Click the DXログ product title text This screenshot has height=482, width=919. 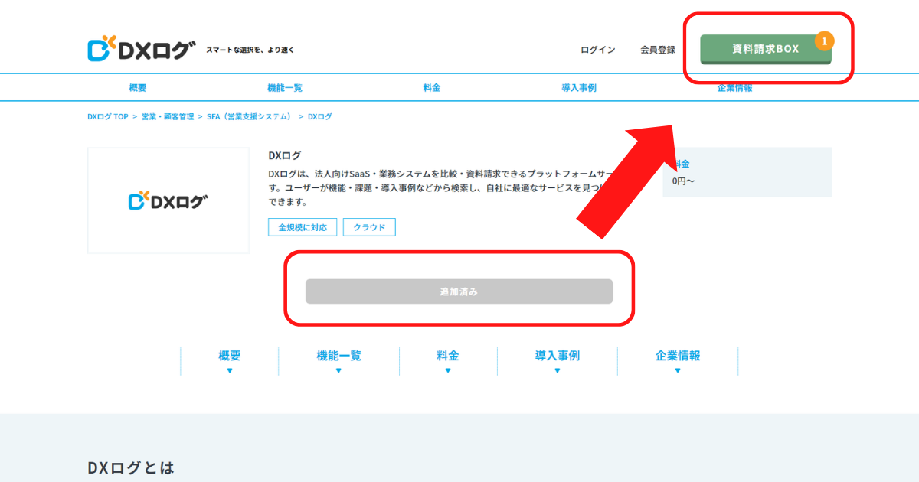284,155
